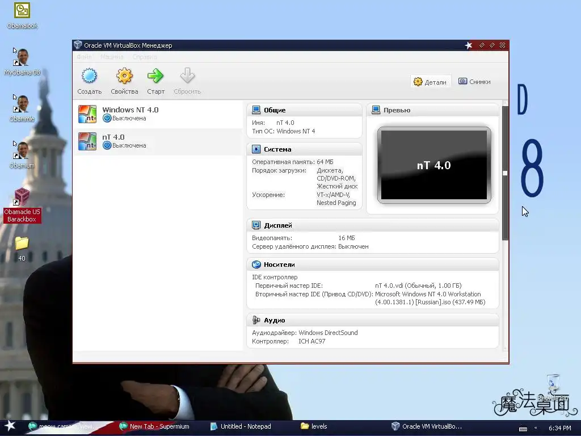
Task: Click the star Start button on taskbar
Action: coord(10,426)
